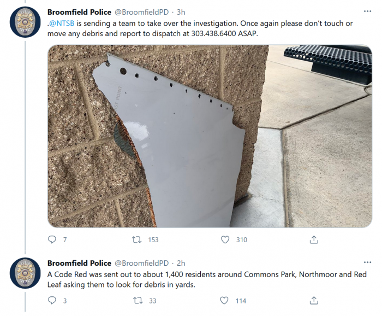Like the tweet with 310 likes
Viewport: 382px width, 316px height.
click(x=225, y=239)
